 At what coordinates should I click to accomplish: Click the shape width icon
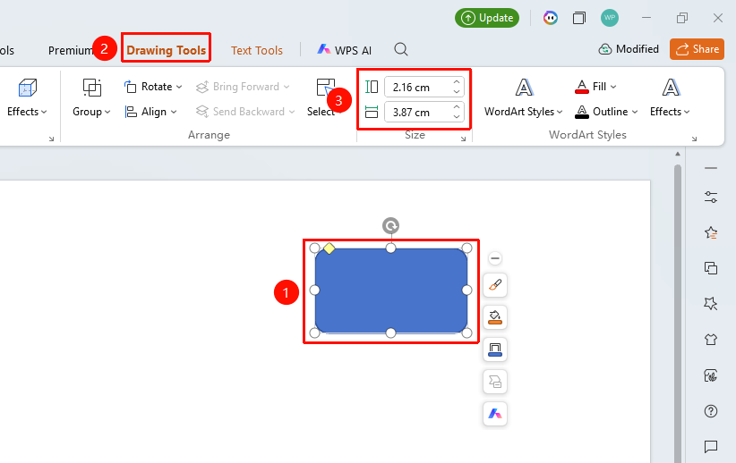coord(372,112)
